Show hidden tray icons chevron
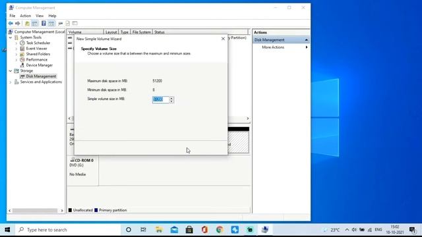422x237 pixels. click(x=347, y=230)
